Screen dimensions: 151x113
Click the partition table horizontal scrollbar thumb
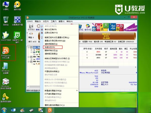coord(99,67)
